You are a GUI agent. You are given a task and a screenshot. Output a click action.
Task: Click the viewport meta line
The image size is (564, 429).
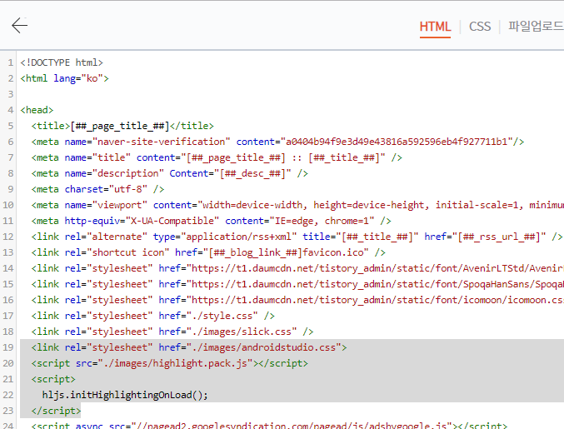coord(297,205)
